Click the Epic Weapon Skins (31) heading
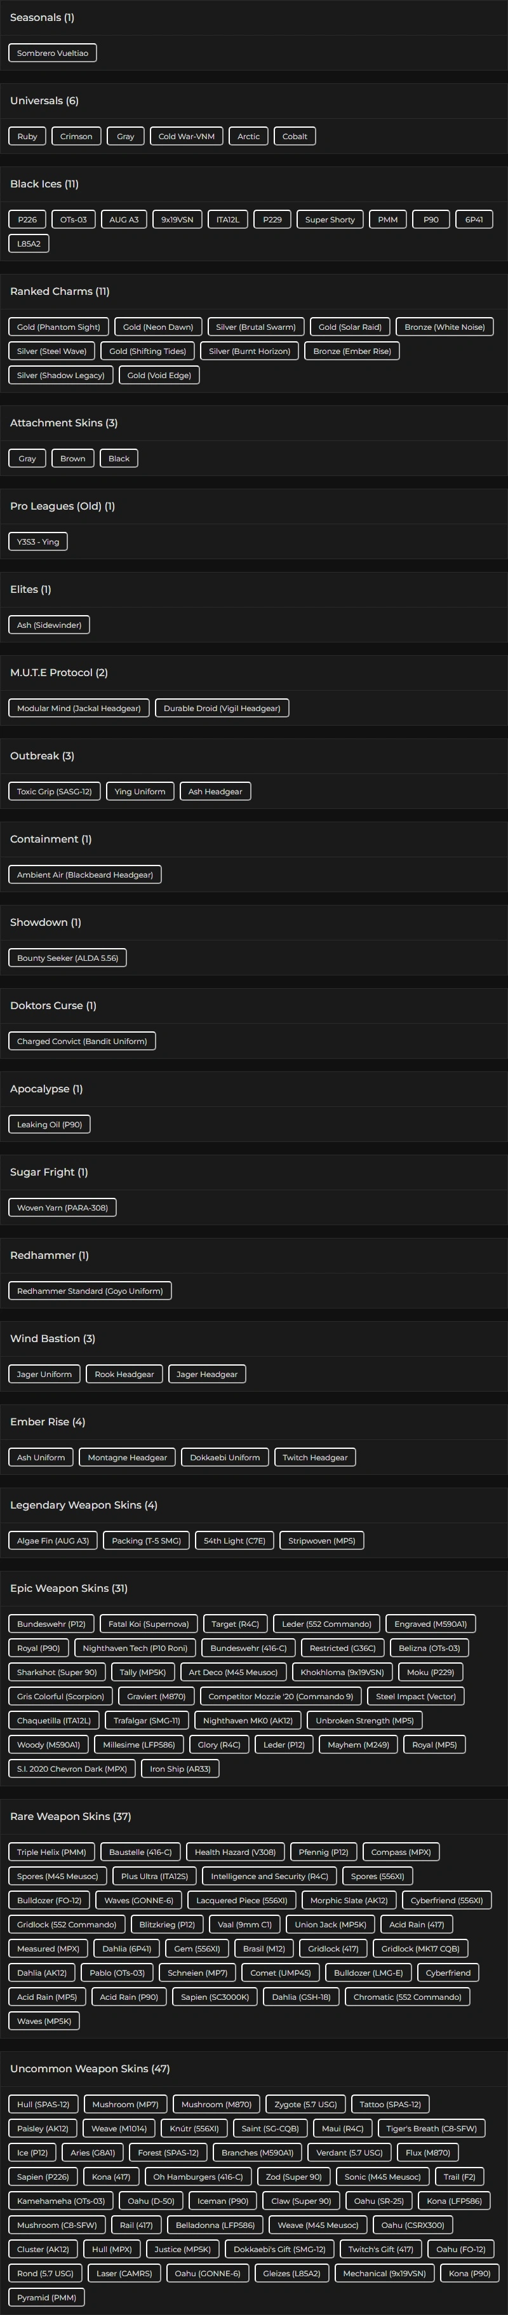Viewport: 508px width, 2315px height. [x=68, y=1588]
